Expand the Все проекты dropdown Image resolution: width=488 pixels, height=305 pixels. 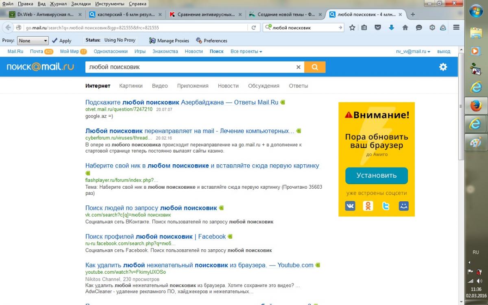click(x=246, y=52)
